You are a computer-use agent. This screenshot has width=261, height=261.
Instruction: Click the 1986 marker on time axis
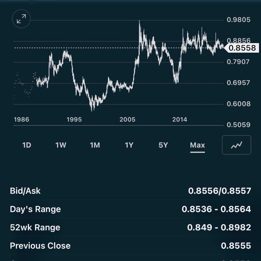pos(21,120)
